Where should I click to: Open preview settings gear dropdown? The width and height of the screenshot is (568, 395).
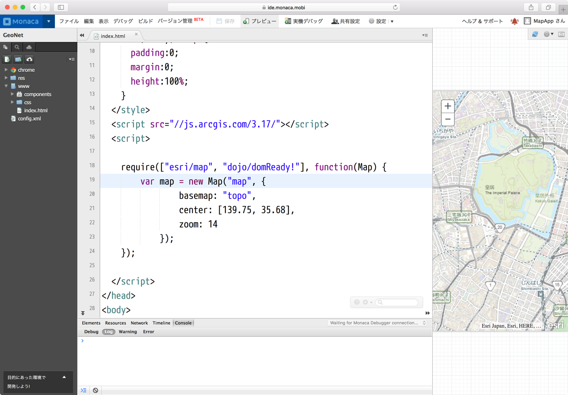[548, 34]
